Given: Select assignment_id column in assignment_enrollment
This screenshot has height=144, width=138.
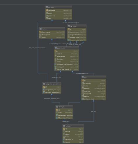Looking at the screenshot, I should 52,90.
